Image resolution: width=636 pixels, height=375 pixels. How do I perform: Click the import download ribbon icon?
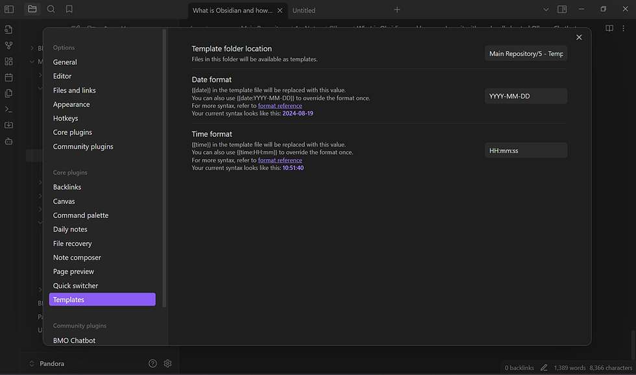pos(8,125)
